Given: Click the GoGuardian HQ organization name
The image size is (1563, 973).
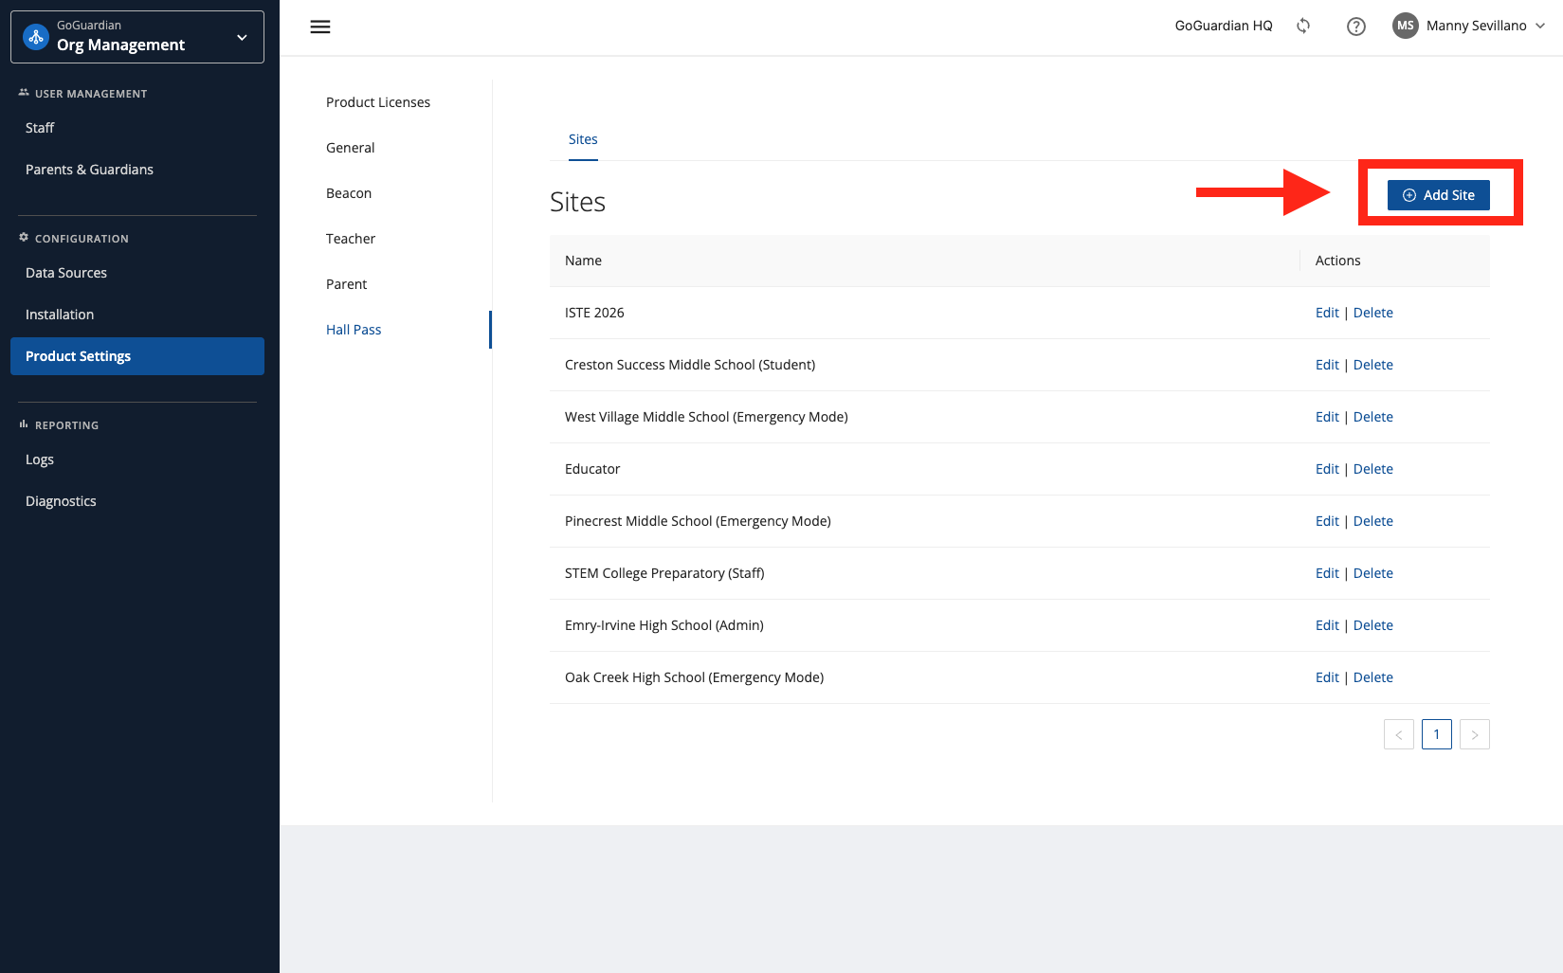Looking at the screenshot, I should tap(1224, 26).
